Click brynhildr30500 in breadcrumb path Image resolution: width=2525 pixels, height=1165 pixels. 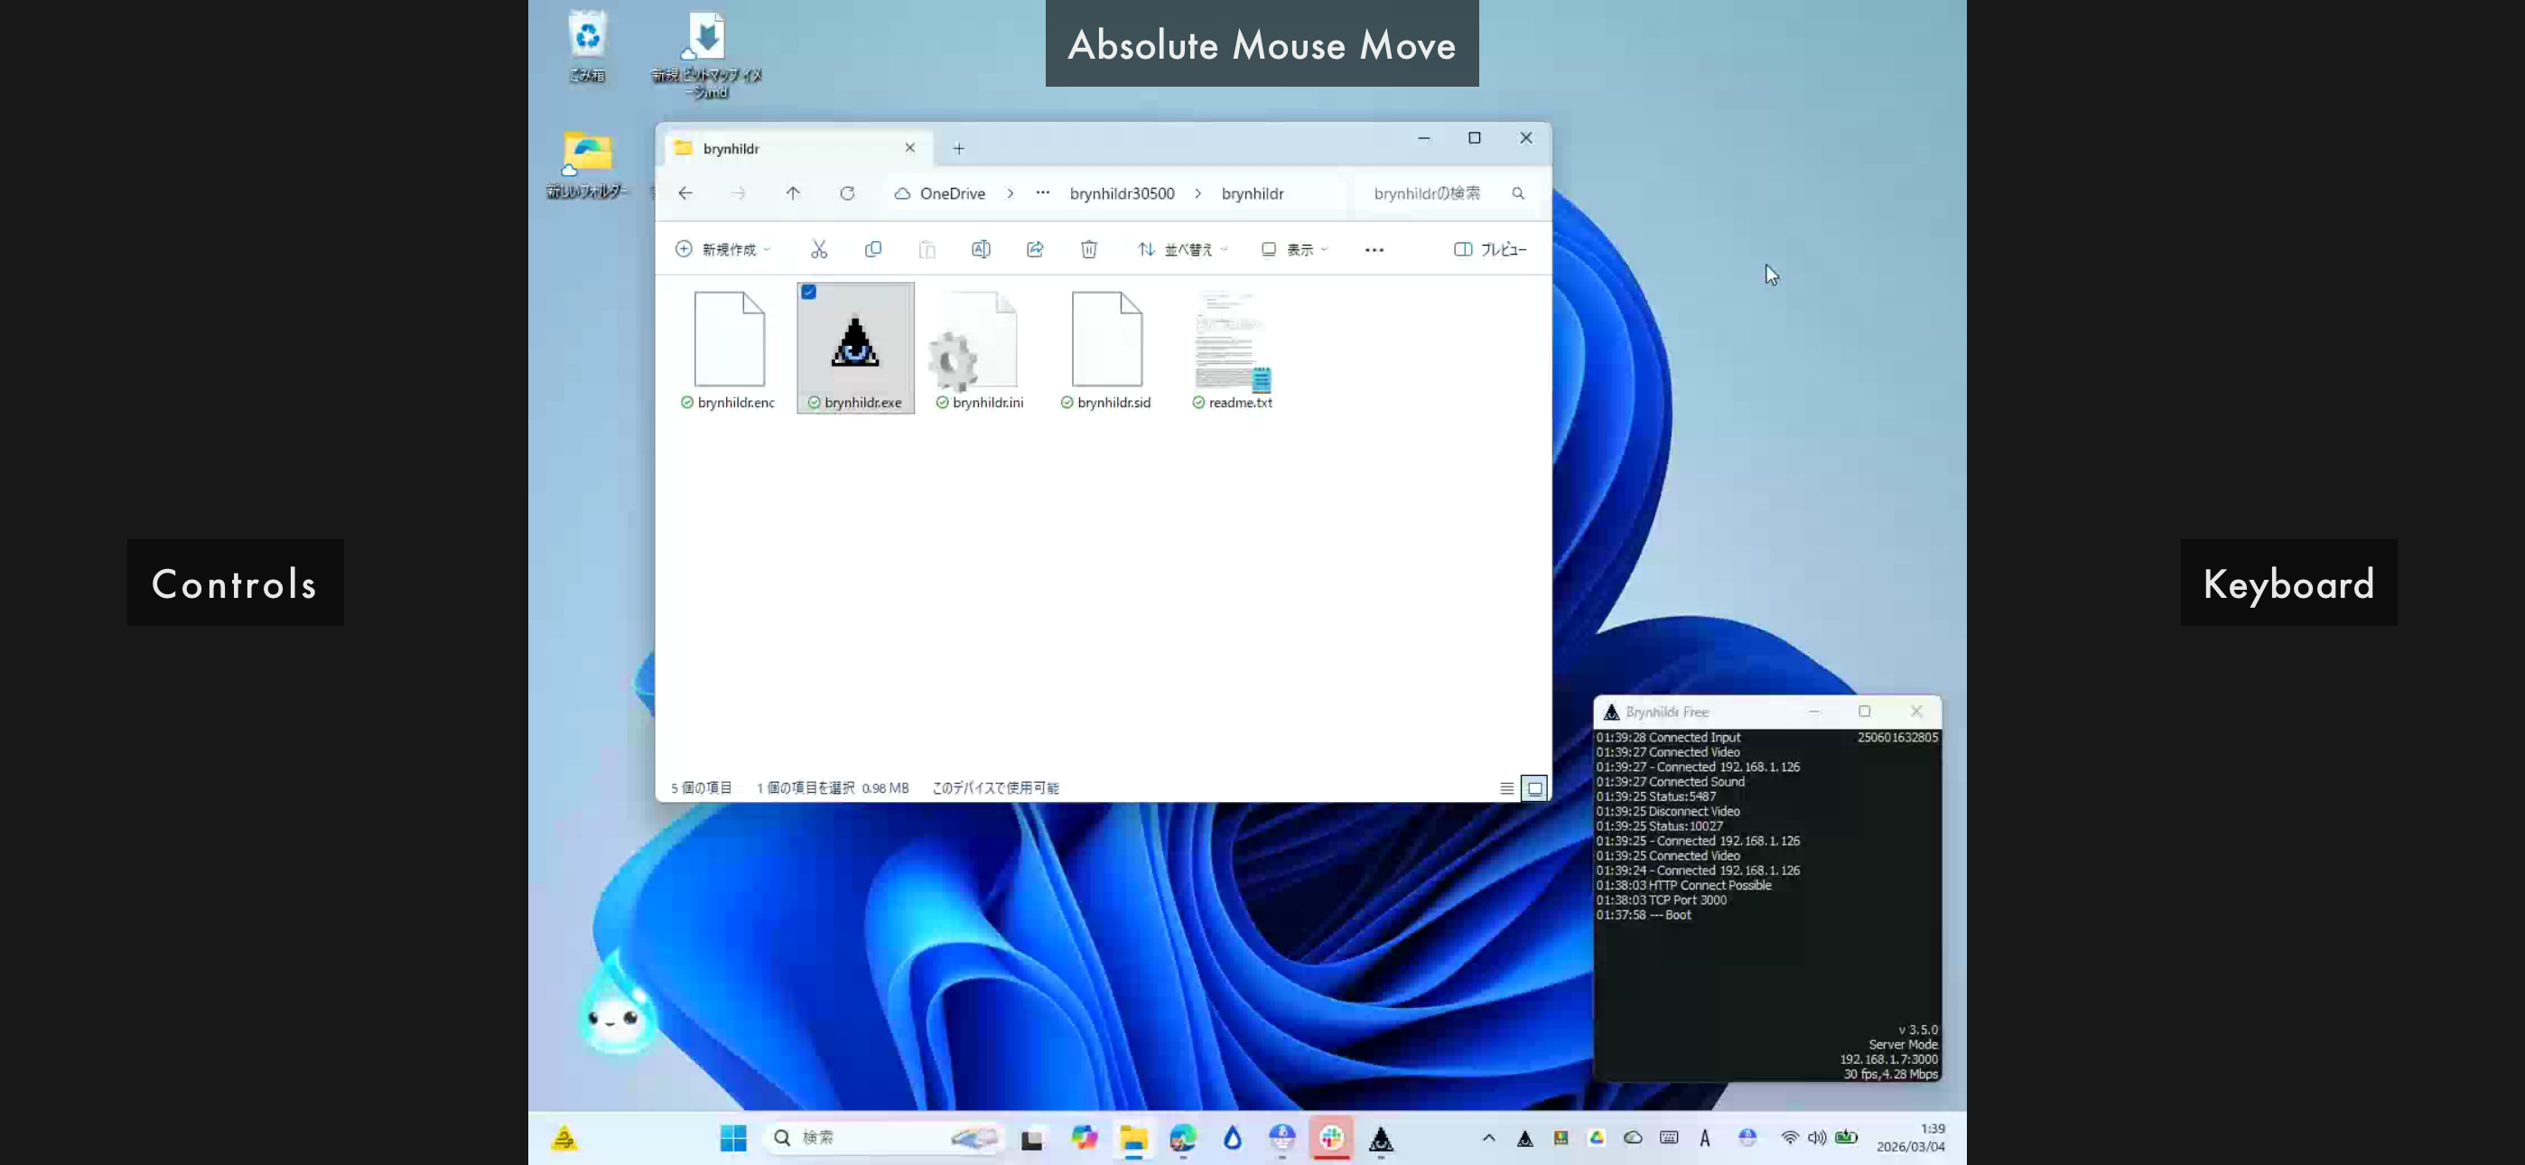coord(1122,193)
